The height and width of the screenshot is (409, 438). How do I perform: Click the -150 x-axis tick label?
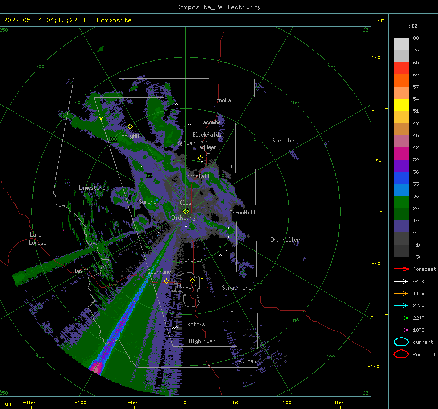29,402
